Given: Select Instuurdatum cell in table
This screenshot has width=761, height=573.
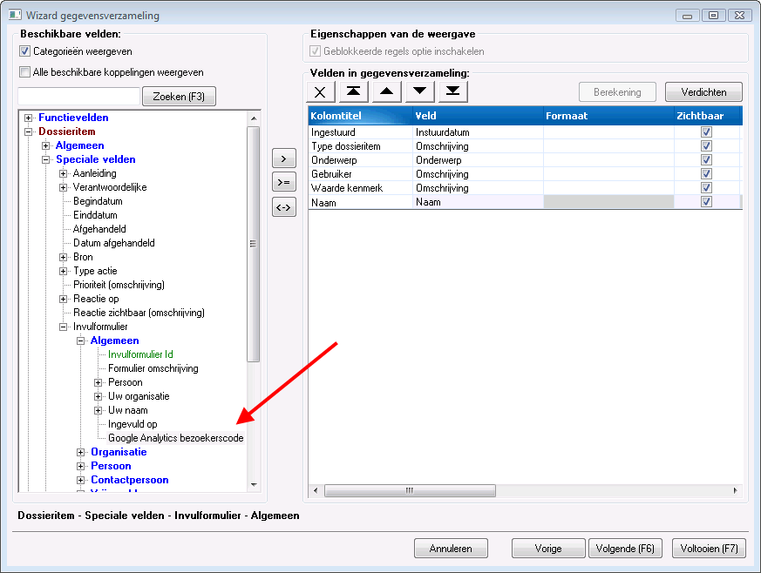Looking at the screenshot, I should 478,131.
